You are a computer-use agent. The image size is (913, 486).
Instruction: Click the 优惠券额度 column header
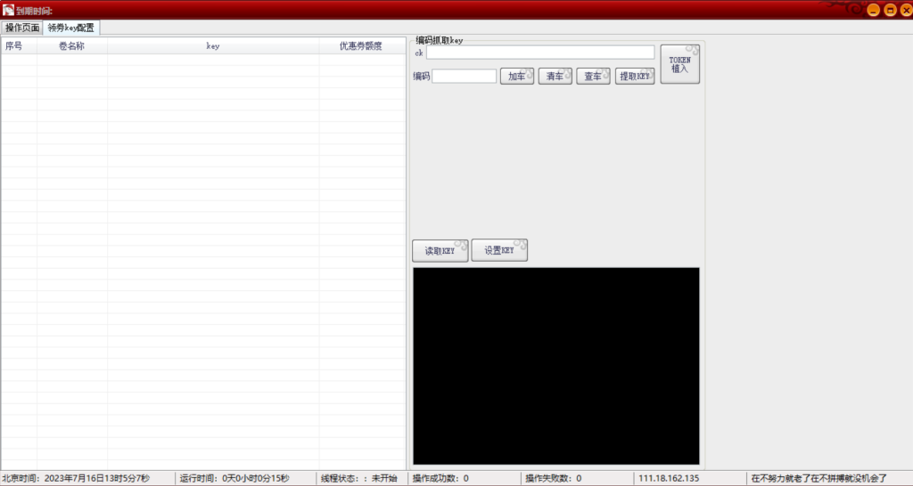point(360,46)
